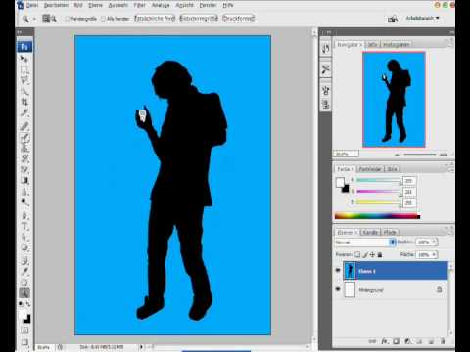Select the Brush tool
This screenshot has height=352, width=470.
24,138
